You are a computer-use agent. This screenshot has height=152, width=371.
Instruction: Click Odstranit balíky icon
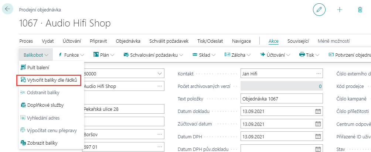23,93
